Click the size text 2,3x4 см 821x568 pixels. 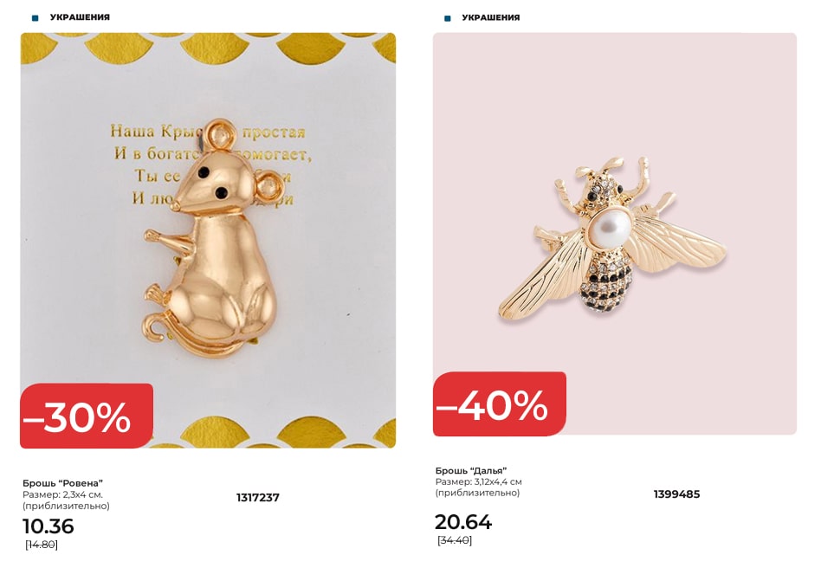click(83, 494)
